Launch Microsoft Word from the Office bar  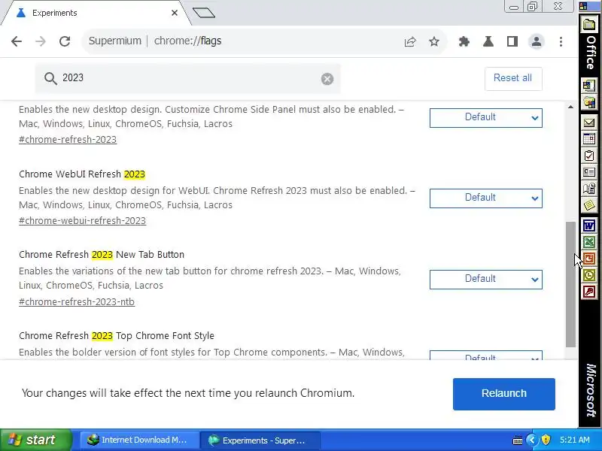(x=589, y=225)
